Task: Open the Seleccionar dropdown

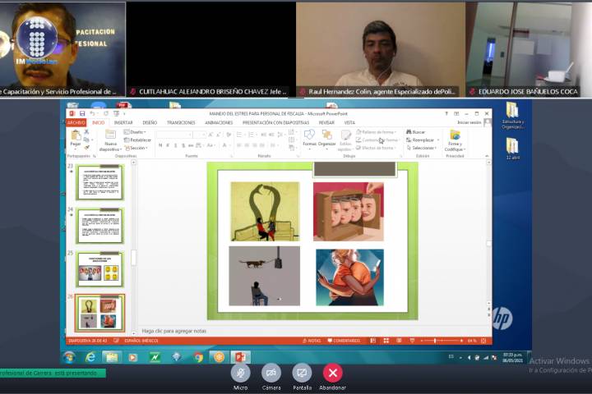Action: click(x=423, y=148)
